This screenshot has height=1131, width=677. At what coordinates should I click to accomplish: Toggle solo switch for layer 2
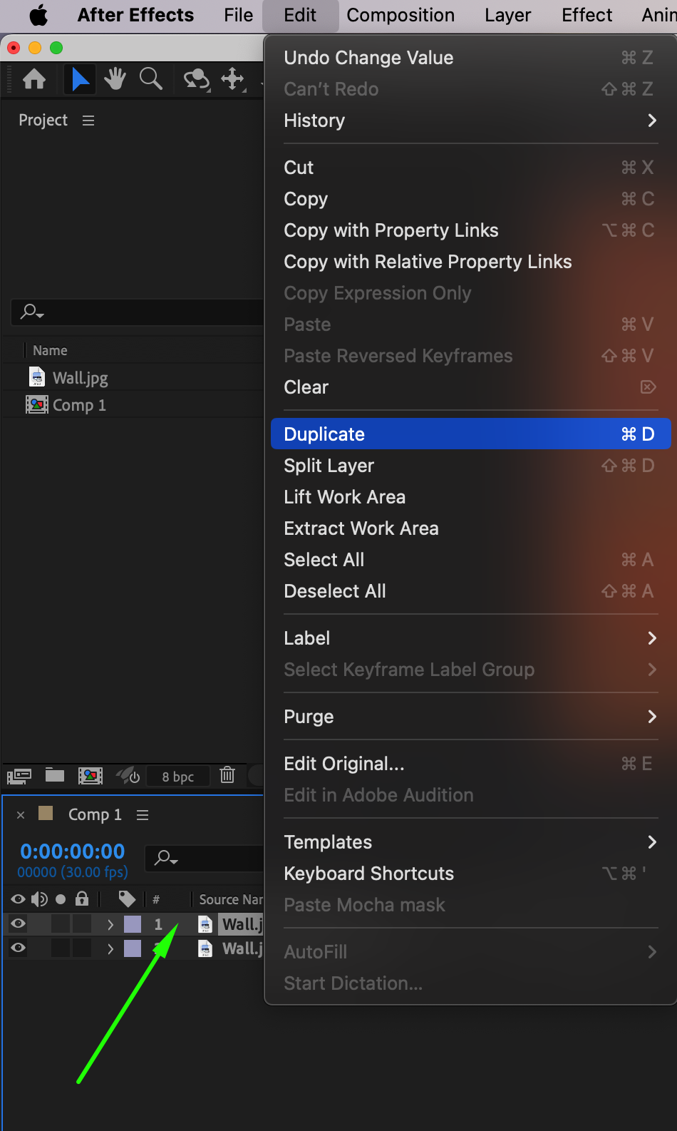click(61, 948)
